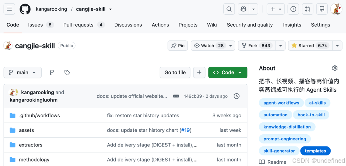Open the Discussions tab
The height and width of the screenshot is (166, 346).
coord(128,25)
